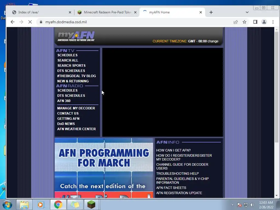Click the address bar URL
280x210 pixels.
pos(66,22)
